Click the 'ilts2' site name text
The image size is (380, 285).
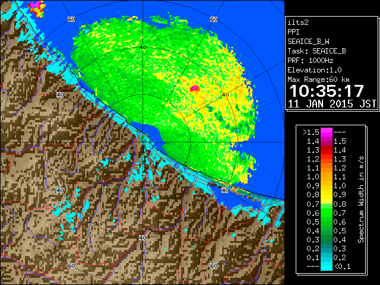298,23
